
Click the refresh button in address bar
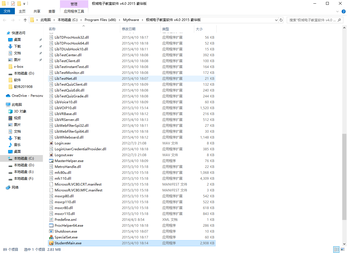click(x=281, y=20)
